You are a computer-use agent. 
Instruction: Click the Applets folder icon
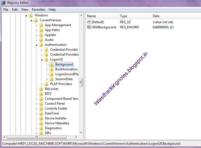tap(41, 35)
